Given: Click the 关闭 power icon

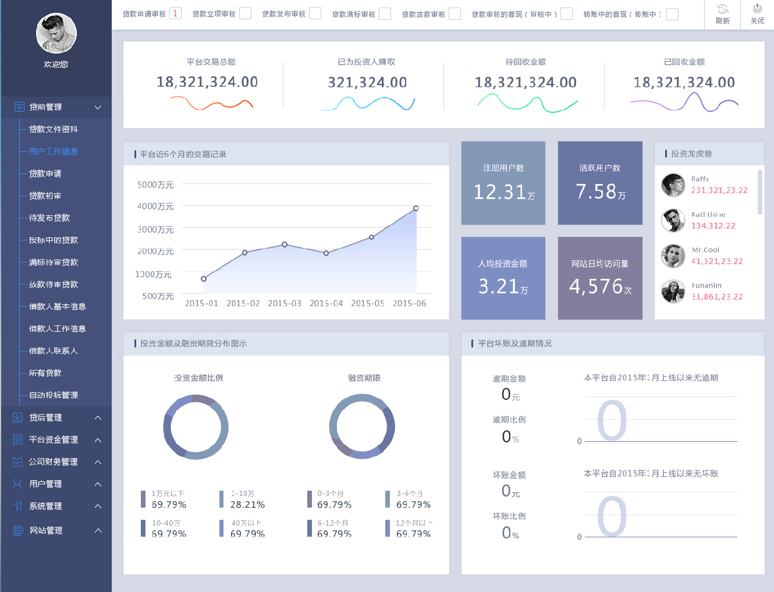Looking at the screenshot, I should coord(757,9).
